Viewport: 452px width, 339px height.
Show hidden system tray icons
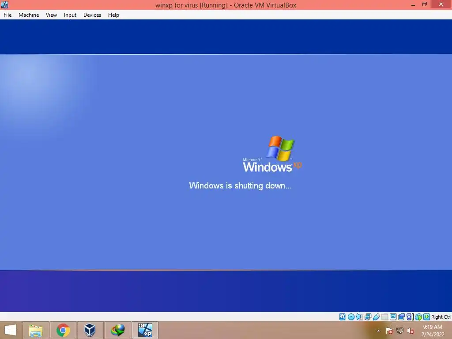(x=378, y=331)
